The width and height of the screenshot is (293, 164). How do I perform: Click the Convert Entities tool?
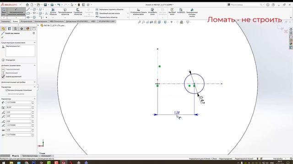tap(65, 11)
